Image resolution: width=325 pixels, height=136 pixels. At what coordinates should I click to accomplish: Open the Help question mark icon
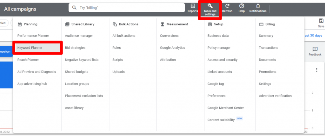(x=242, y=6)
